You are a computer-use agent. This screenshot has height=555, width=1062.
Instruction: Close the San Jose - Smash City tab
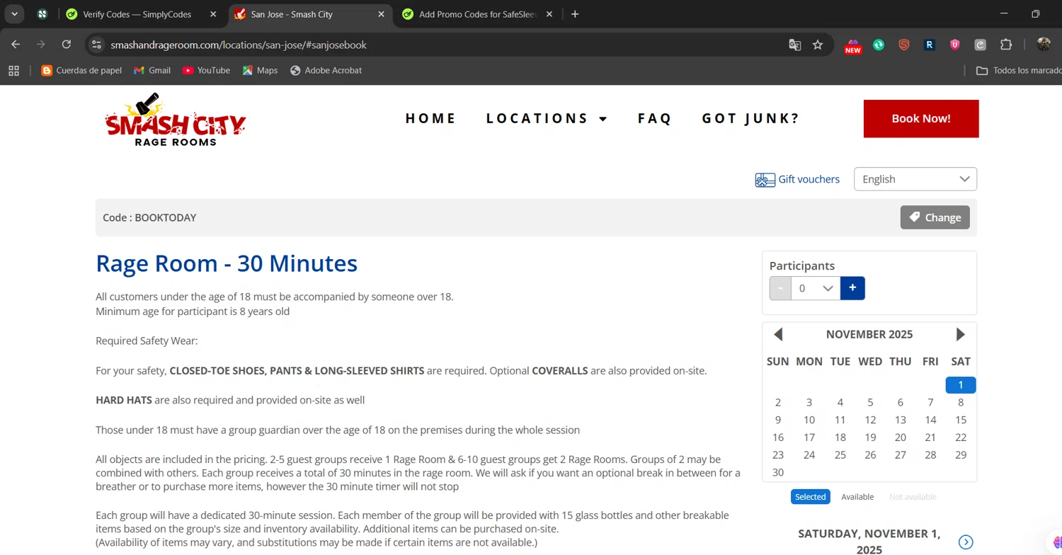382,14
